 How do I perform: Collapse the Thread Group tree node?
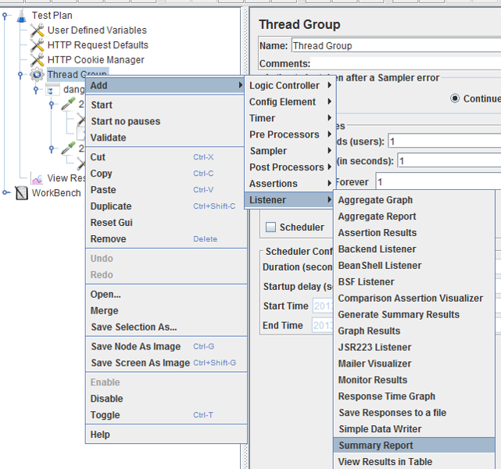coord(20,75)
